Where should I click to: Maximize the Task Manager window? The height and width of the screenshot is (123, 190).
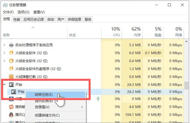click(x=169, y=5)
